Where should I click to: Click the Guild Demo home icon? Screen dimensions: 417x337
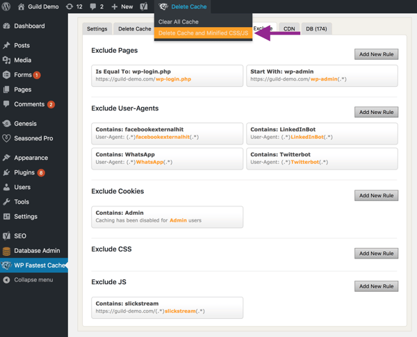[x=21, y=7]
